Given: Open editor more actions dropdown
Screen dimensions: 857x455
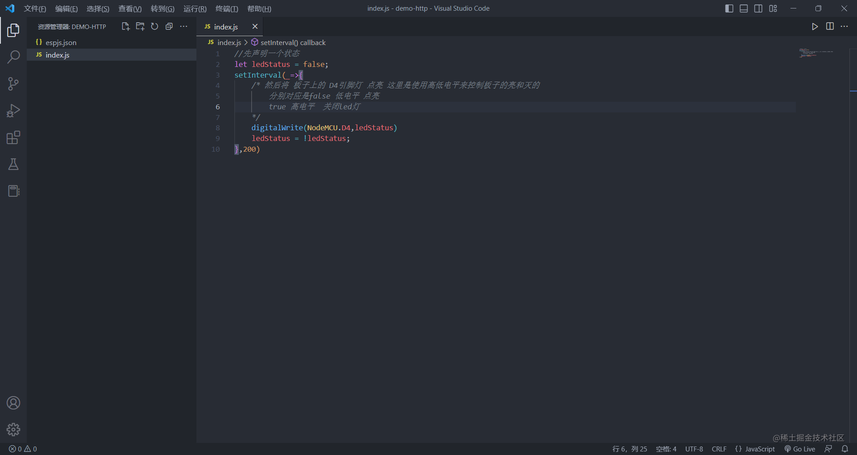Looking at the screenshot, I should click(845, 26).
